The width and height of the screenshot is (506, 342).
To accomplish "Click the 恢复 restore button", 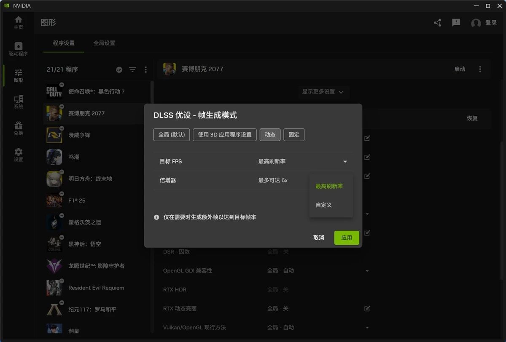I will (x=472, y=118).
